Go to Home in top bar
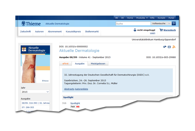 tap(130, 18)
